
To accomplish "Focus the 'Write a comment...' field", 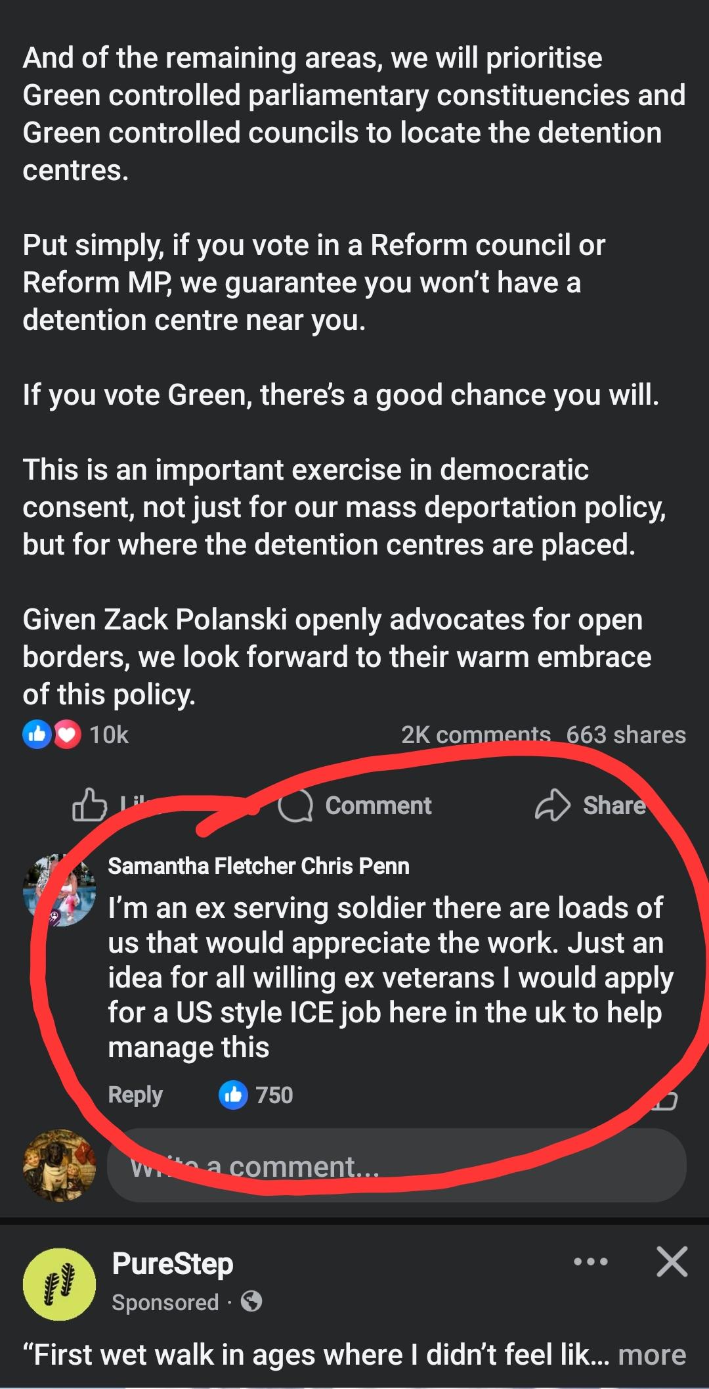I will pyautogui.click(x=397, y=1166).
